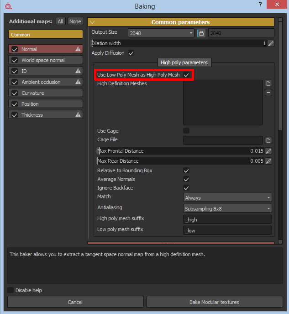
Task: Click the Max Frontal Distance edit pencil icon
Action: (x=268, y=151)
